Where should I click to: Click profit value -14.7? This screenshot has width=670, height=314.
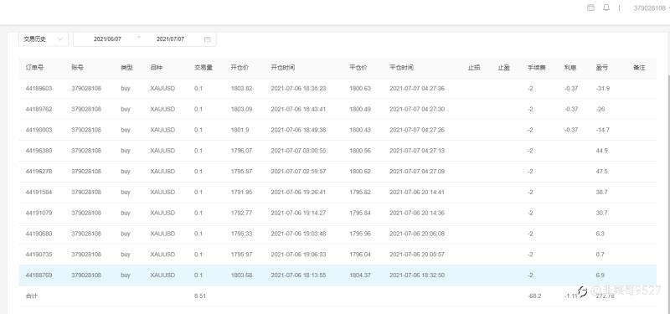603,130
